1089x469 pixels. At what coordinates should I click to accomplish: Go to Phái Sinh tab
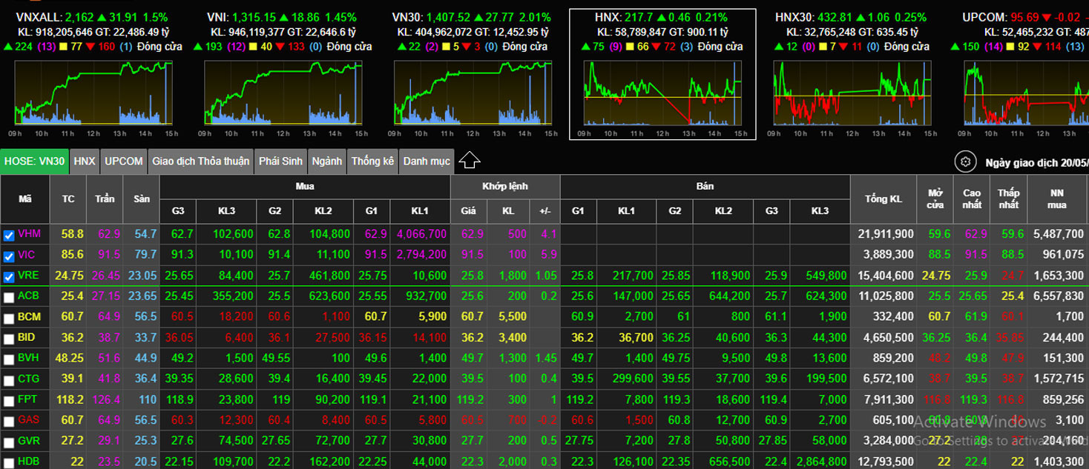[x=280, y=162]
